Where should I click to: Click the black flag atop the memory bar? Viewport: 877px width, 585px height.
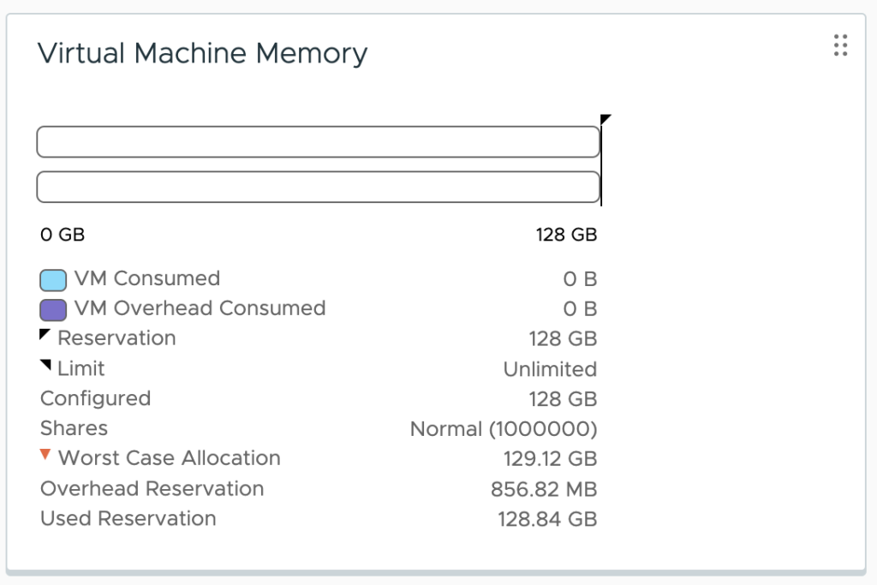[606, 119]
